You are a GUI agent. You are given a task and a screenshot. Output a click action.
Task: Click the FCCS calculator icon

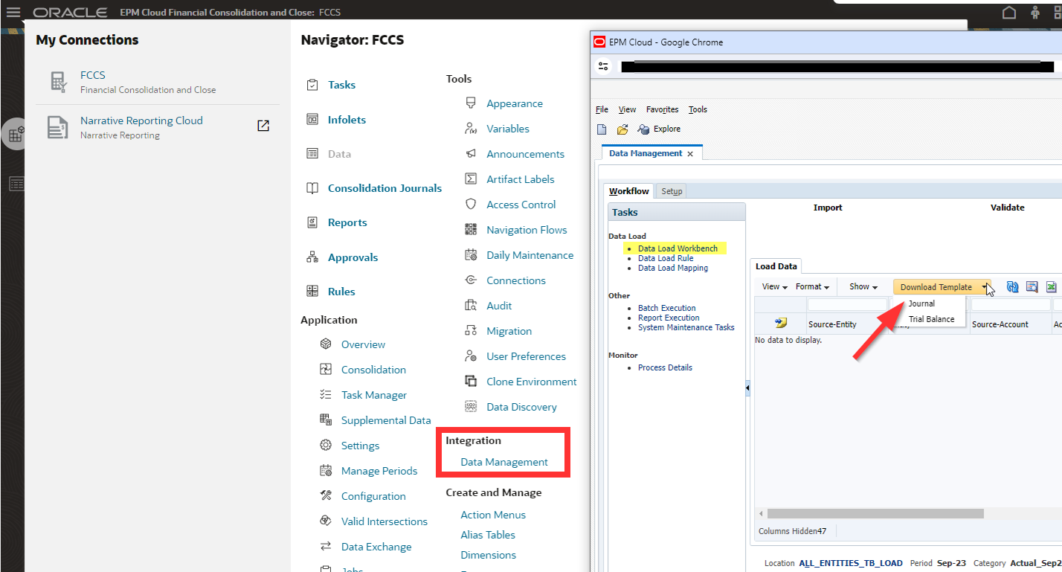coord(59,82)
